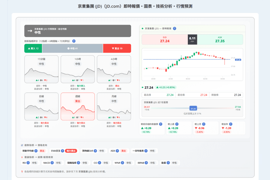Click the 0.11 pips spread box

192,39
